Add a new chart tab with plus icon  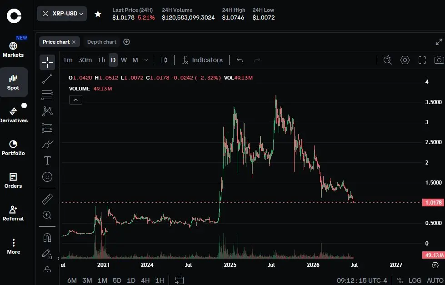click(126, 42)
